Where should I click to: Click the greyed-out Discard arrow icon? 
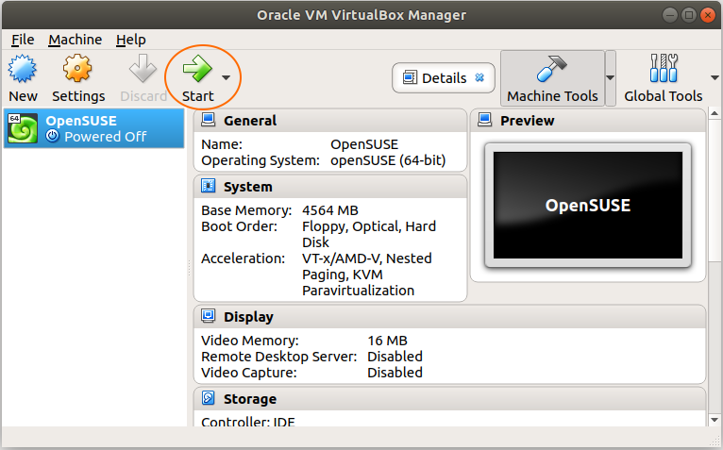[x=143, y=69]
